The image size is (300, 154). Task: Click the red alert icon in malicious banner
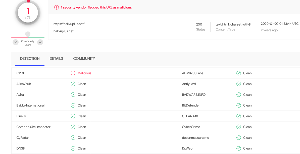pyautogui.click(x=57, y=7)
